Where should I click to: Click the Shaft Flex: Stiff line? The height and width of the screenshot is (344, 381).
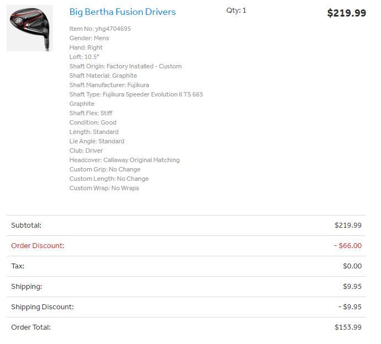[x=91, y=113]
